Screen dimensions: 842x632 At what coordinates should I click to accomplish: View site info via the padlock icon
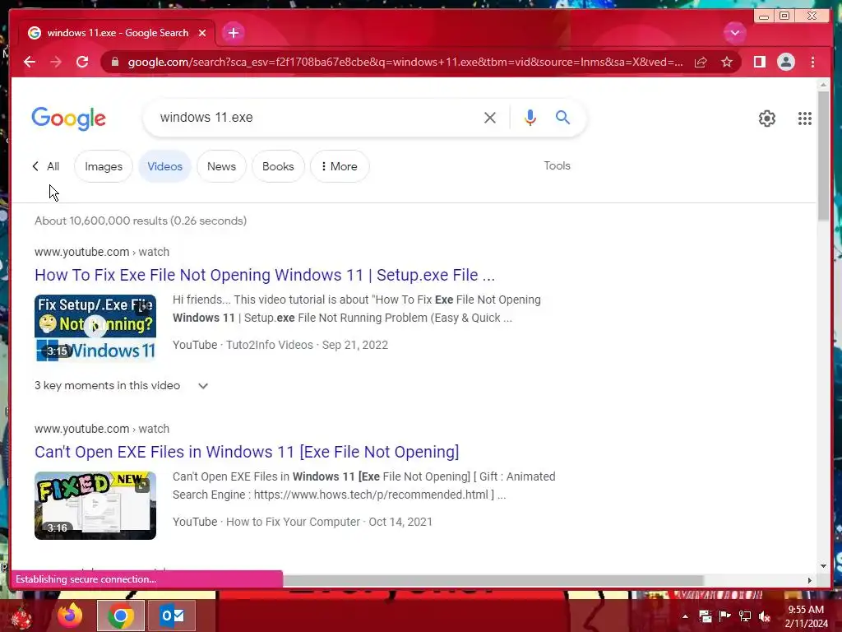[115, 62]
